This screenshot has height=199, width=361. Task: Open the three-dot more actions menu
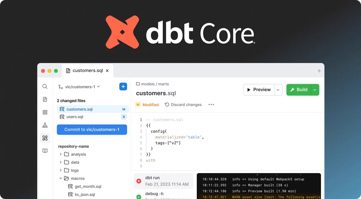(211, 105)
